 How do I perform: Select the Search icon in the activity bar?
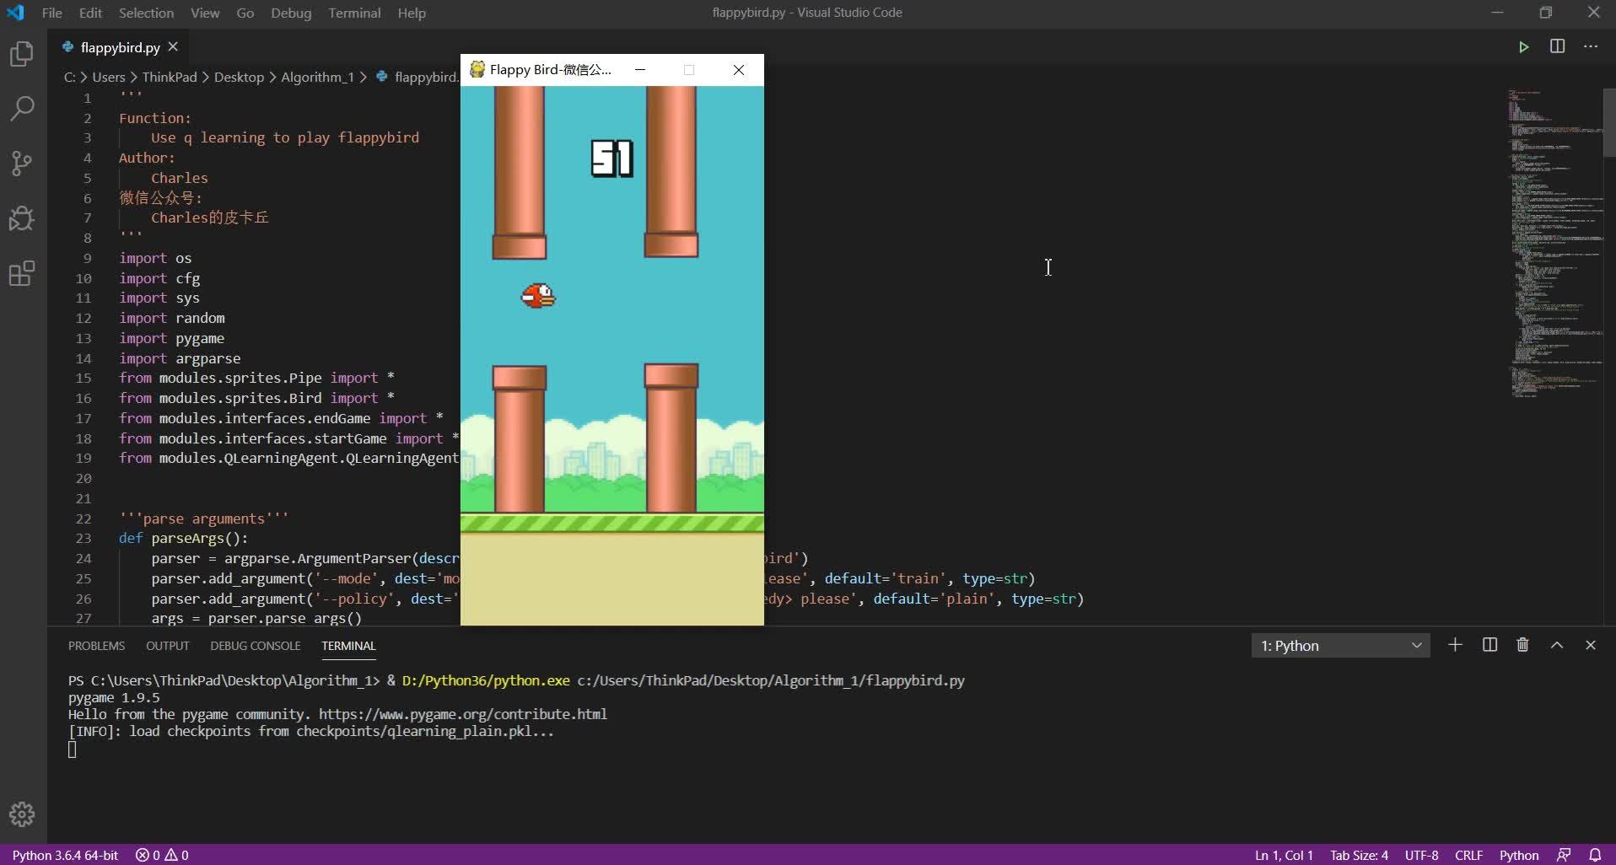pyautogui.click(x=21, y=109)
